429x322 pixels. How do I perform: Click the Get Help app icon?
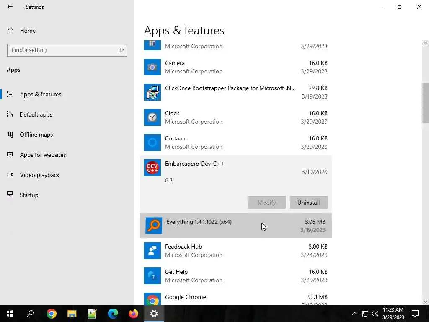coord(152,276)
